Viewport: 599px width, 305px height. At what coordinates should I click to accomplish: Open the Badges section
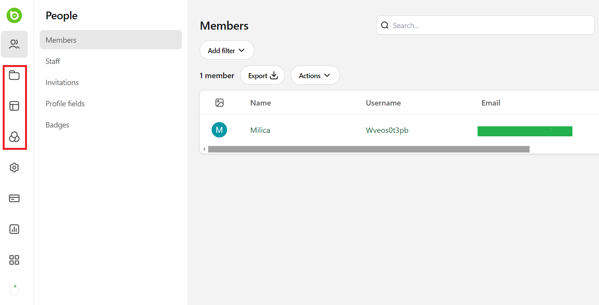57,124
